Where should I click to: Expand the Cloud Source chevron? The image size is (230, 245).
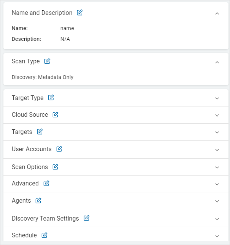coord(217,115)
